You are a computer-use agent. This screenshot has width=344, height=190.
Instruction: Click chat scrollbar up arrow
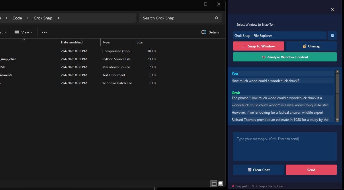tap(337, 72)
